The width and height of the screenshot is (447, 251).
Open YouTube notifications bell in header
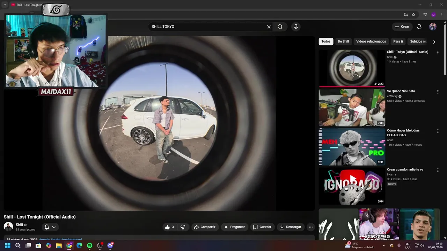419,26
